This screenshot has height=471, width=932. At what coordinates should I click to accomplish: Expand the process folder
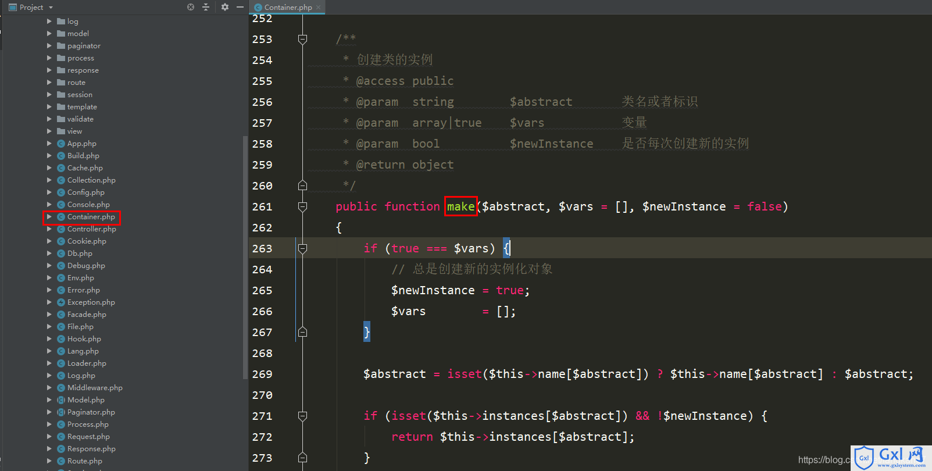coord(49,58)
